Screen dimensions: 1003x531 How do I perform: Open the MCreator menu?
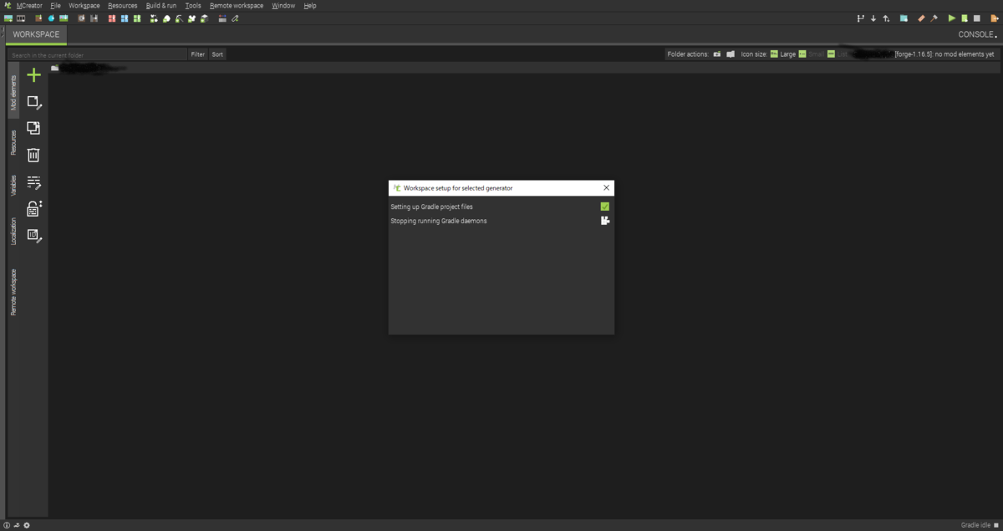pyautogui.click(x=29, y=6)
